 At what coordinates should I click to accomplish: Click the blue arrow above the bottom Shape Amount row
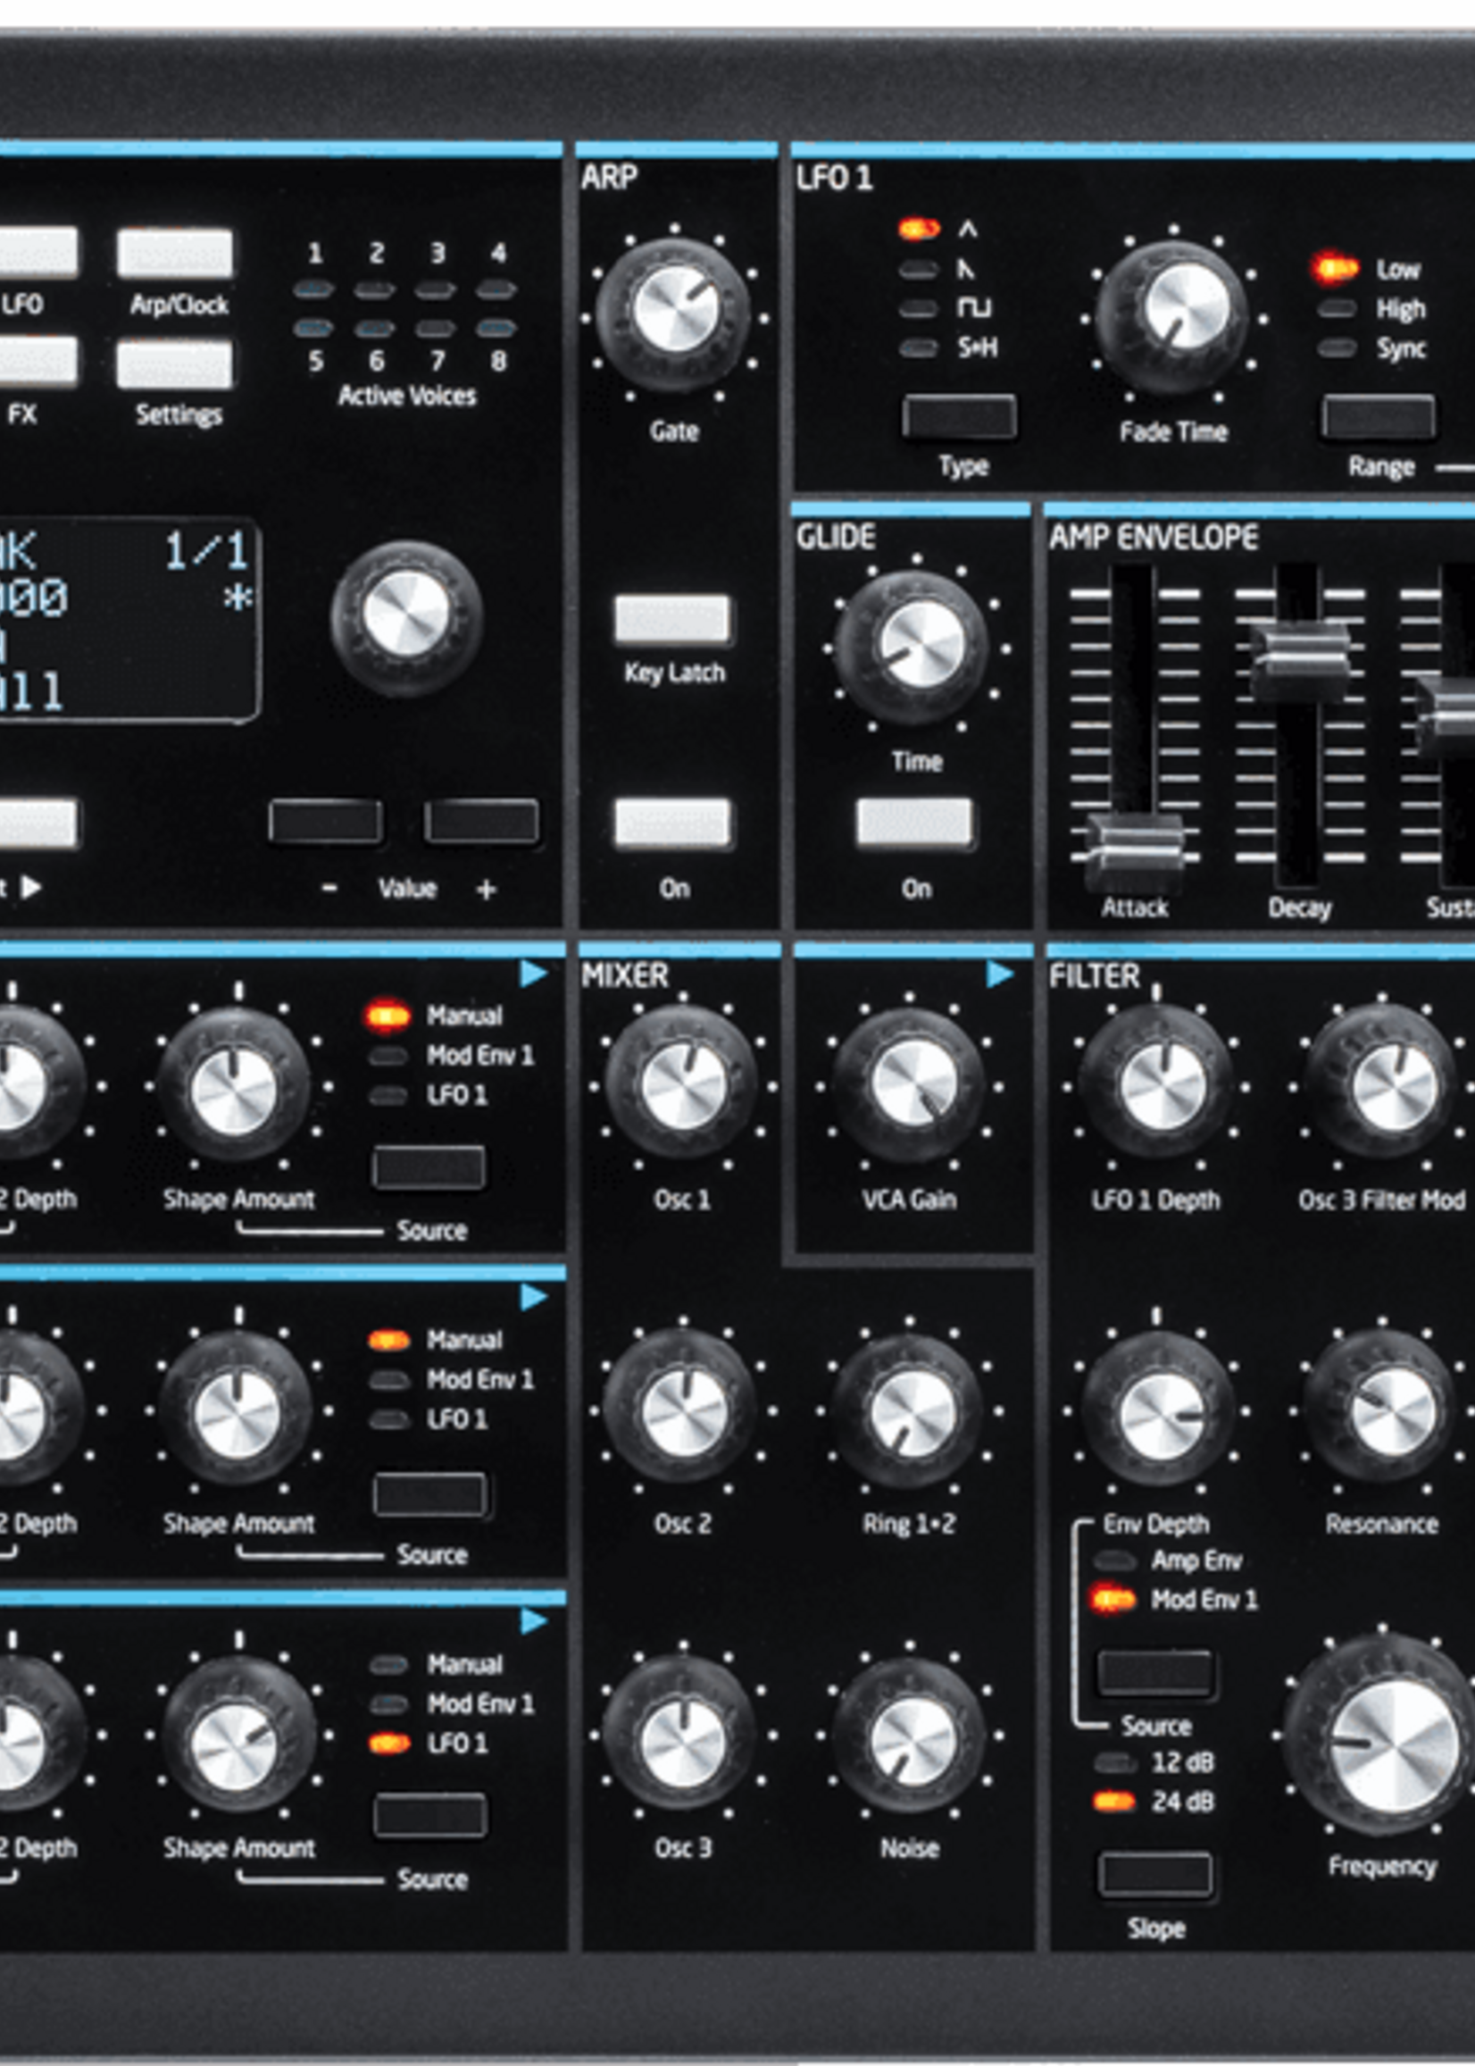pyautogui.click(x=533, y=1622)
